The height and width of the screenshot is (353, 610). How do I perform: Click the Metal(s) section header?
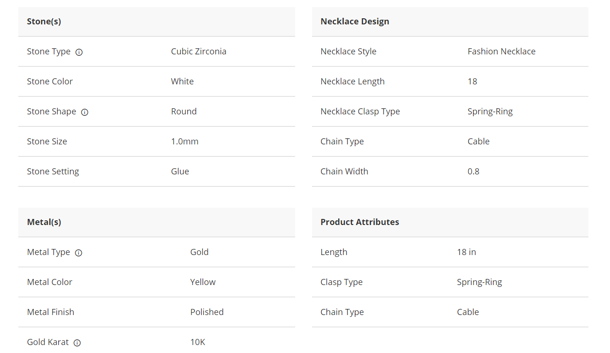pyautogui.click(x=44, y=222)
